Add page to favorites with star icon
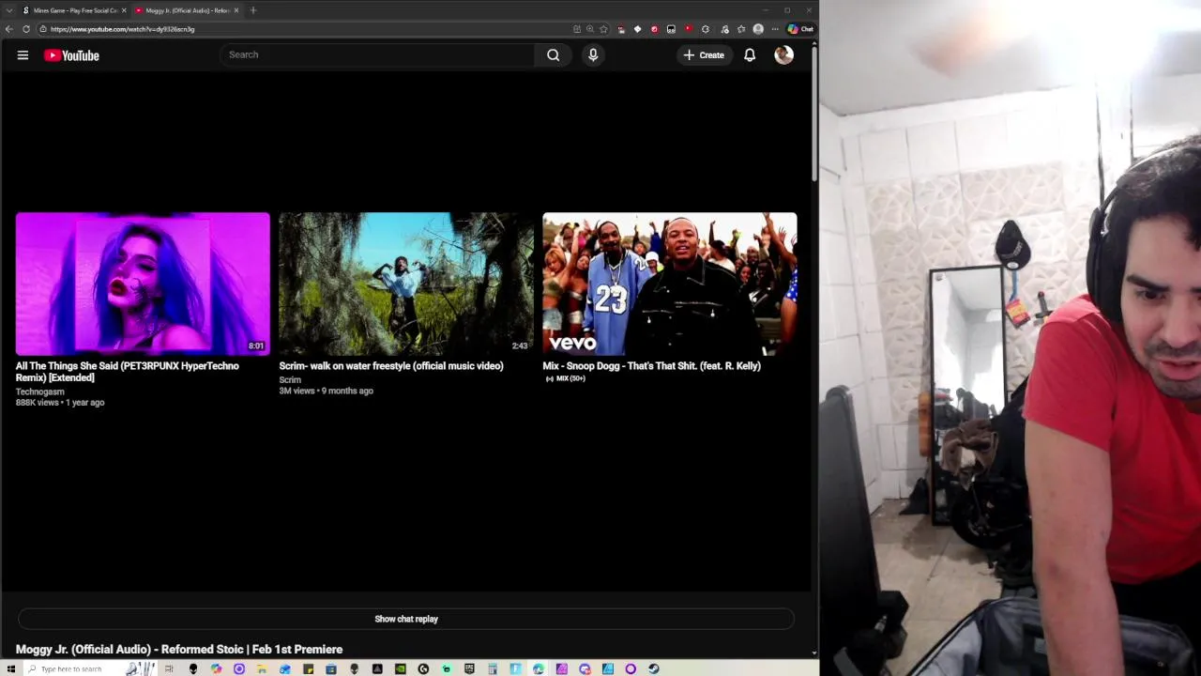 [603, 29]
